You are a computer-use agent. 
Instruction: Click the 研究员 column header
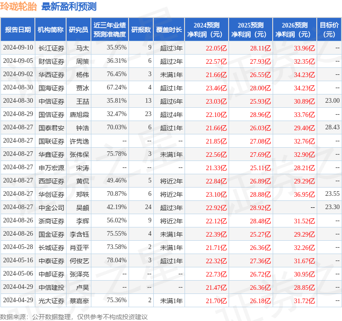78,30
